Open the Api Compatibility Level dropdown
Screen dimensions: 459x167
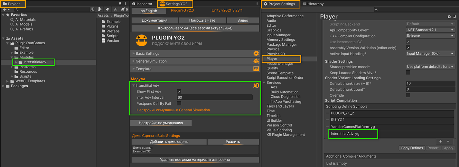[x=430, y=30]
